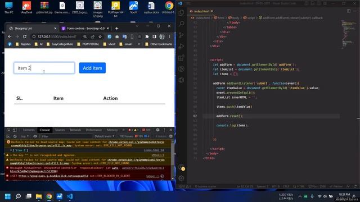Expand the GET googleads error entry
360x202 pixels.
(x=11, y=176)
